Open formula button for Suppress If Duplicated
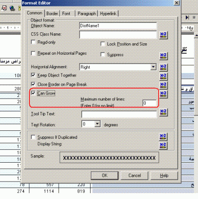 163,137
